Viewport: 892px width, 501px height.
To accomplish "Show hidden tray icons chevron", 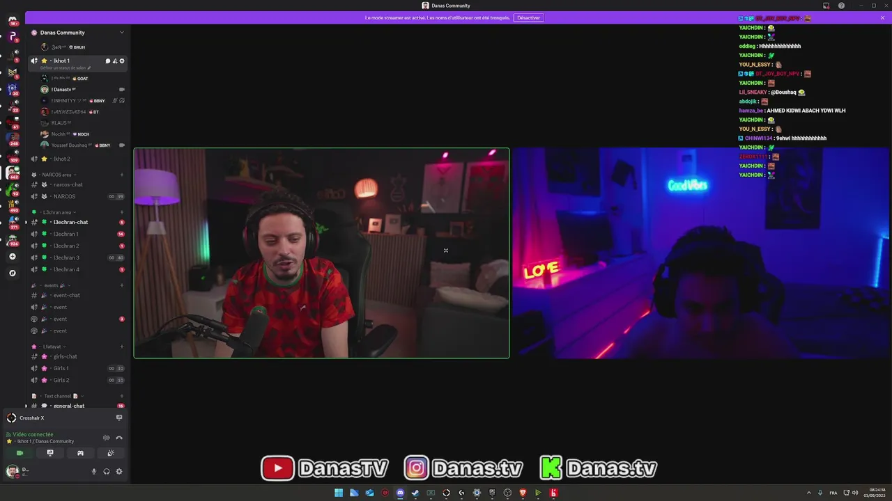I will pos(809,493).
